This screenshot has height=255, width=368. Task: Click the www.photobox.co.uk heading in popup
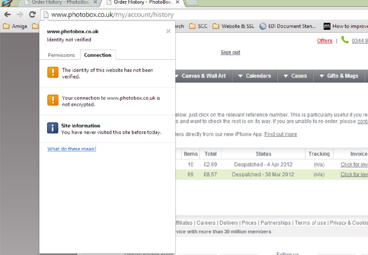click(x=73, y=32)
